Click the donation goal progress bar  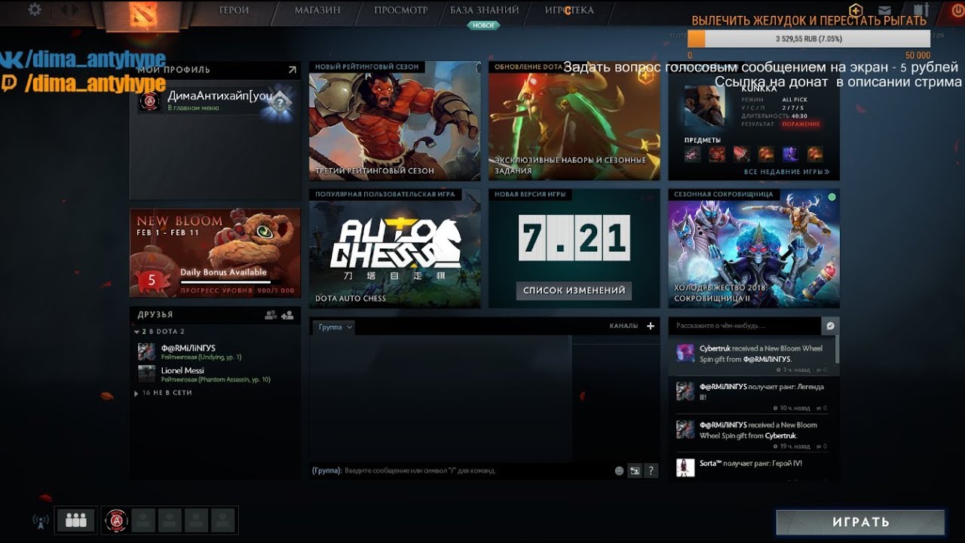tap(808, 38)
